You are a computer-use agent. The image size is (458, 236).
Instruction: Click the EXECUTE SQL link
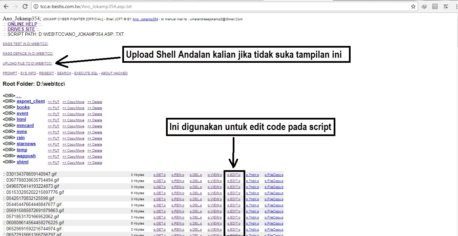(x=86, y=73)
